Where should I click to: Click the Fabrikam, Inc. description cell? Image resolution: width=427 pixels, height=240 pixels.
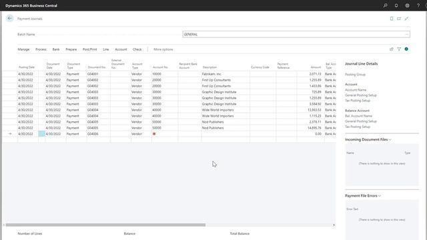(226, 74)
